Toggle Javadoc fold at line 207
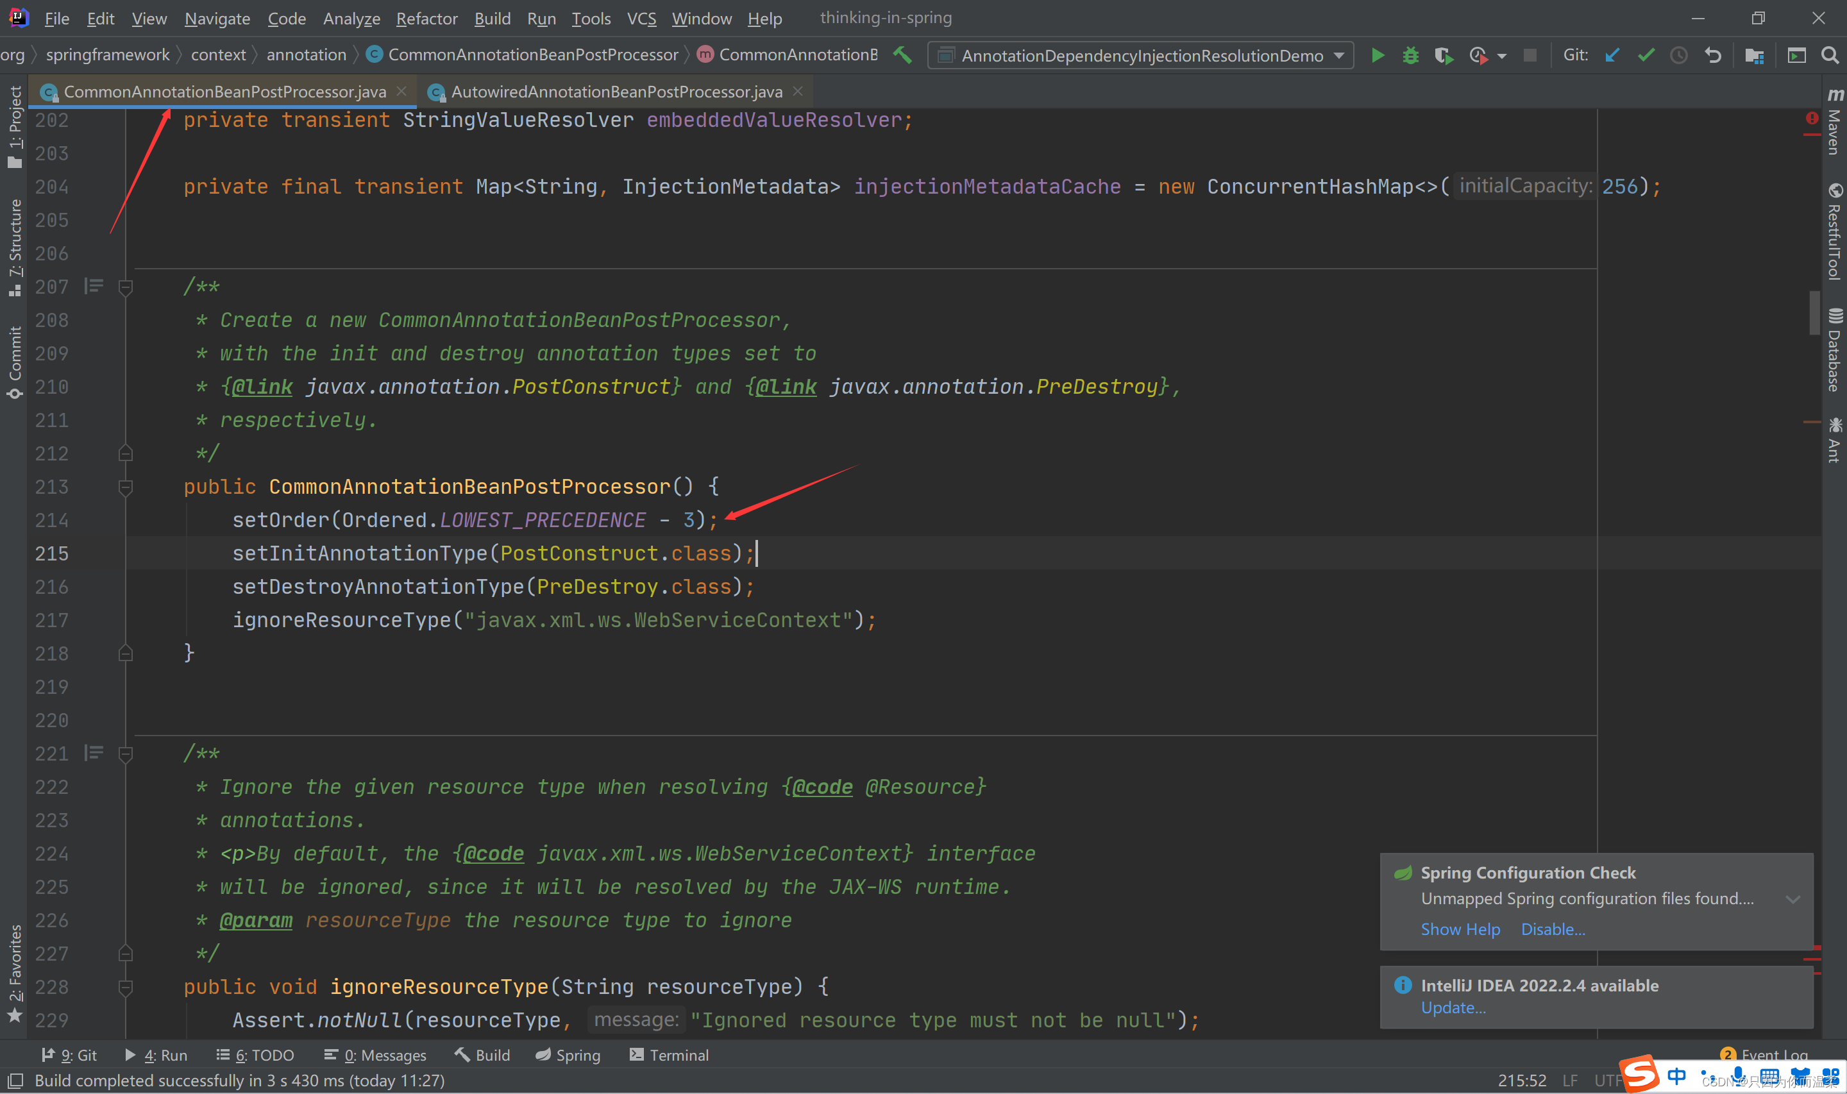The width and height of the screenshot is (1847, 1094). (x=125, y=287)
